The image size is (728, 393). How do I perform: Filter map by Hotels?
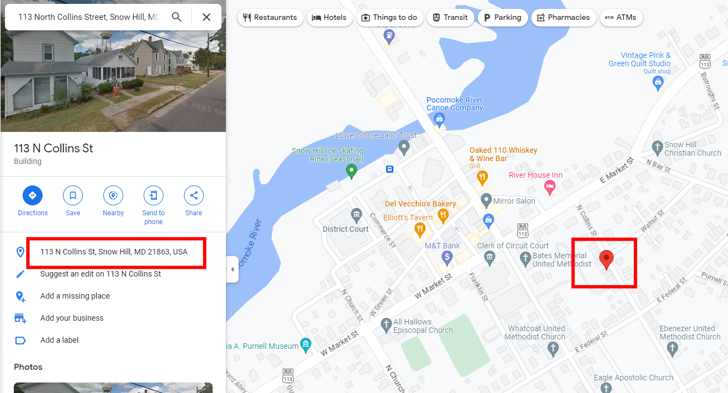[329, 17]
